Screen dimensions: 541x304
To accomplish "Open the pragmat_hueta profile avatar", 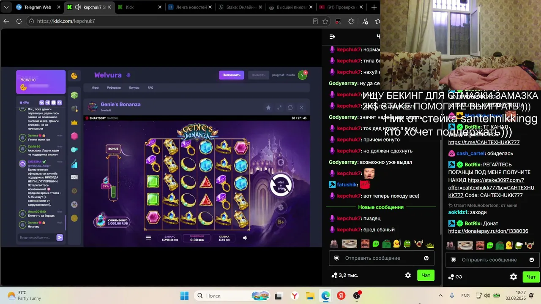I will 302,75.
